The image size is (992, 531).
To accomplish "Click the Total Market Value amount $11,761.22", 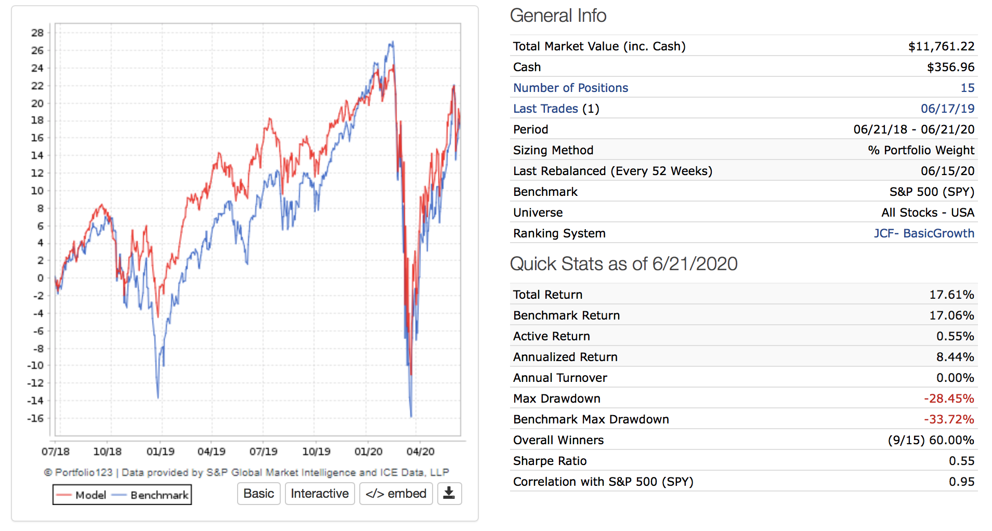I will 941,46.
